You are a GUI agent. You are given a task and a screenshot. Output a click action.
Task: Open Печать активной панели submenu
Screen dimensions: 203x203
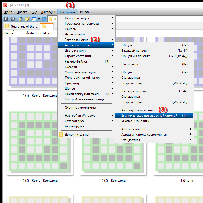[x=86, y=78]
